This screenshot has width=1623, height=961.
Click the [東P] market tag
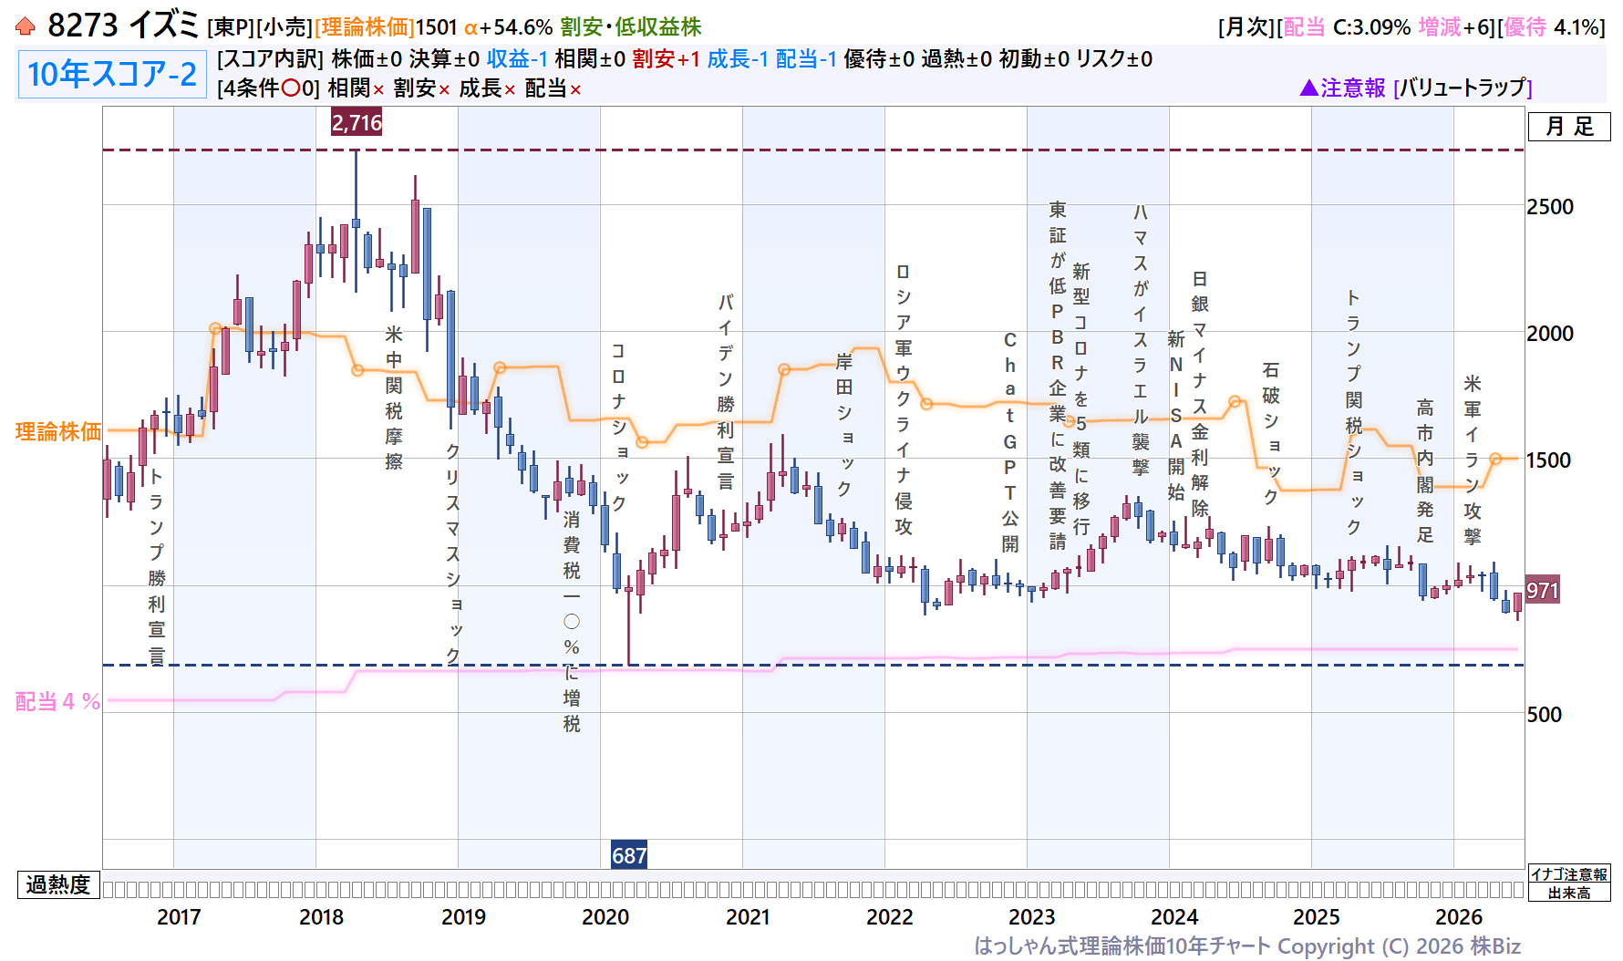pos(231,27)
